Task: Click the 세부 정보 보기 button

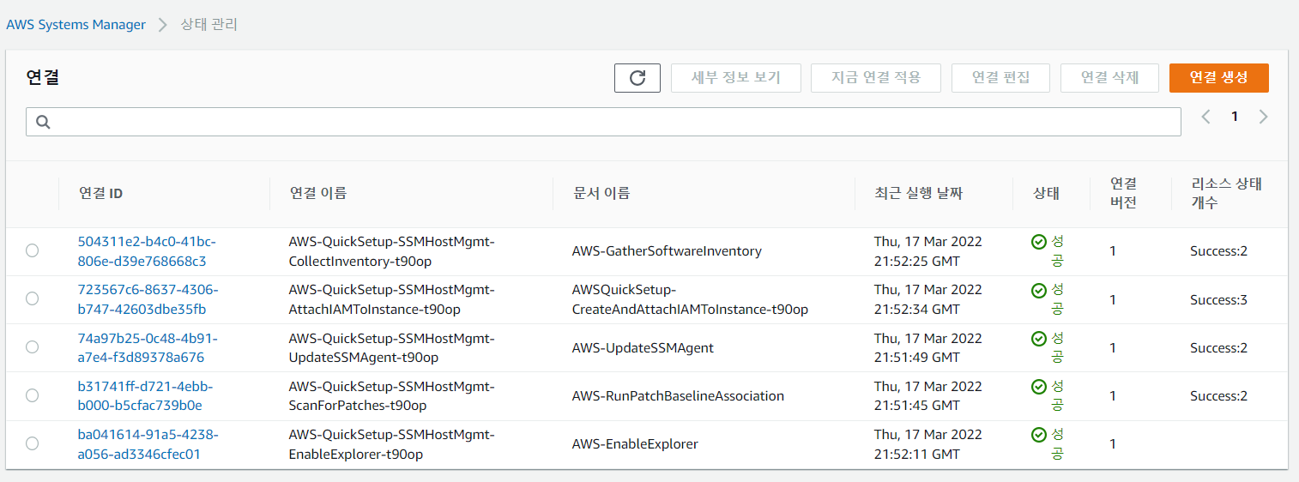Action: click(x=736, y=78)
